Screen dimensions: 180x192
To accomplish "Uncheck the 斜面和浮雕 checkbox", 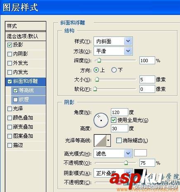I will pos(10,81).
